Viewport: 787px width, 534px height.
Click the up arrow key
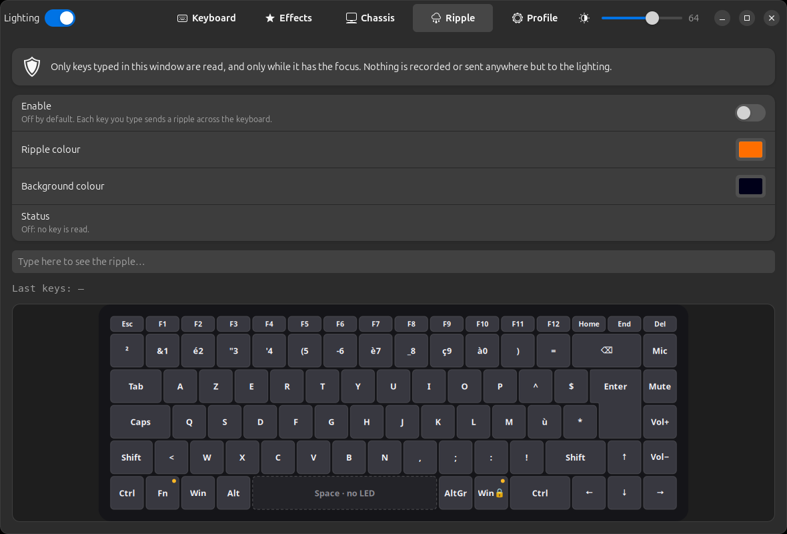click(x=624, y=457)
